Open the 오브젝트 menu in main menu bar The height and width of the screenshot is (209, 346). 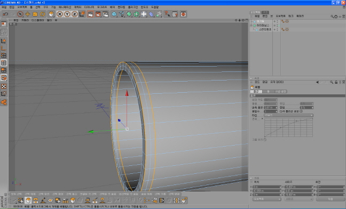pos(22,7)
